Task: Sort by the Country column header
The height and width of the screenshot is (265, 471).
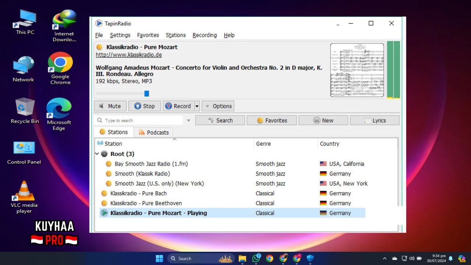Action: (x=358, y=144)
